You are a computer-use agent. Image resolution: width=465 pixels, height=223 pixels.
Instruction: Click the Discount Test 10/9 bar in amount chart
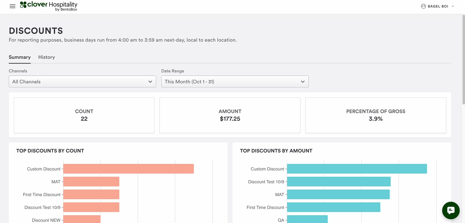coord(338,182)
